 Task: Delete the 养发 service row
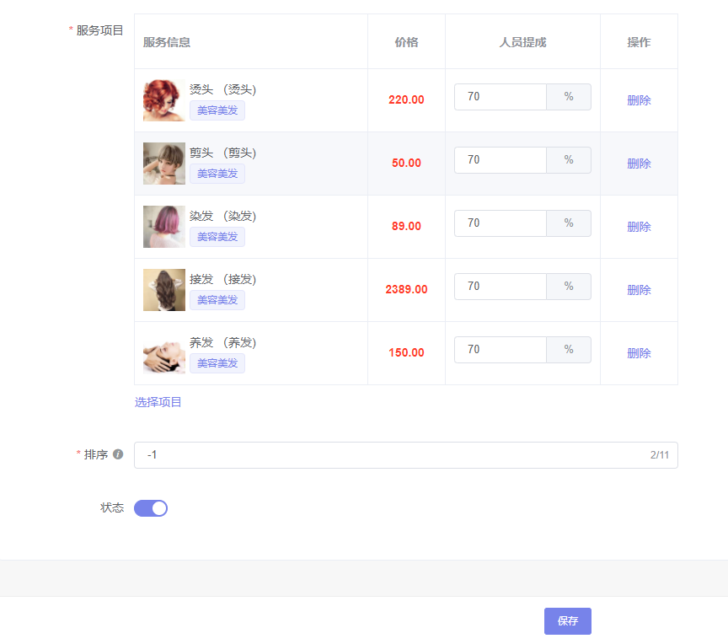coord(639,353)
